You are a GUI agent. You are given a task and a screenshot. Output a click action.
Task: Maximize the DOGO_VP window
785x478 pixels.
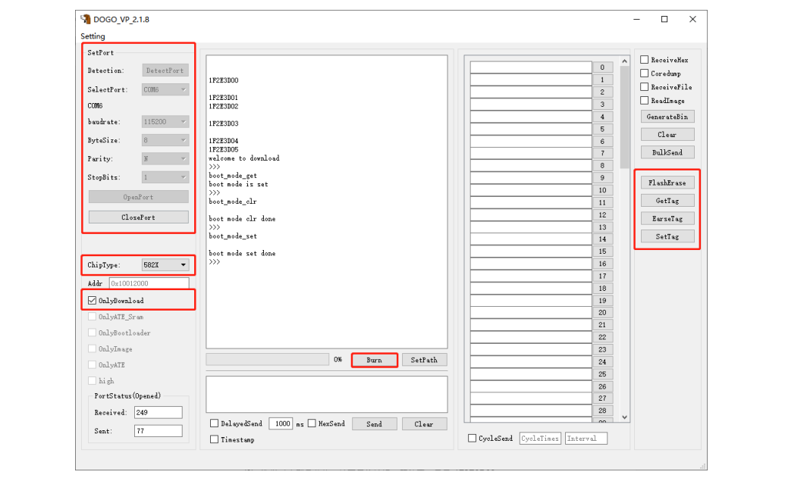point(664,19)
